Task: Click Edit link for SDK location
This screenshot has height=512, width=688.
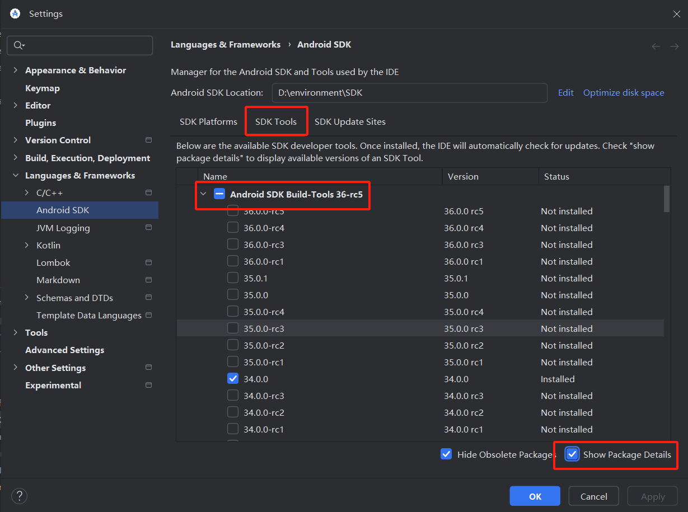Action: tap(565, 93)
